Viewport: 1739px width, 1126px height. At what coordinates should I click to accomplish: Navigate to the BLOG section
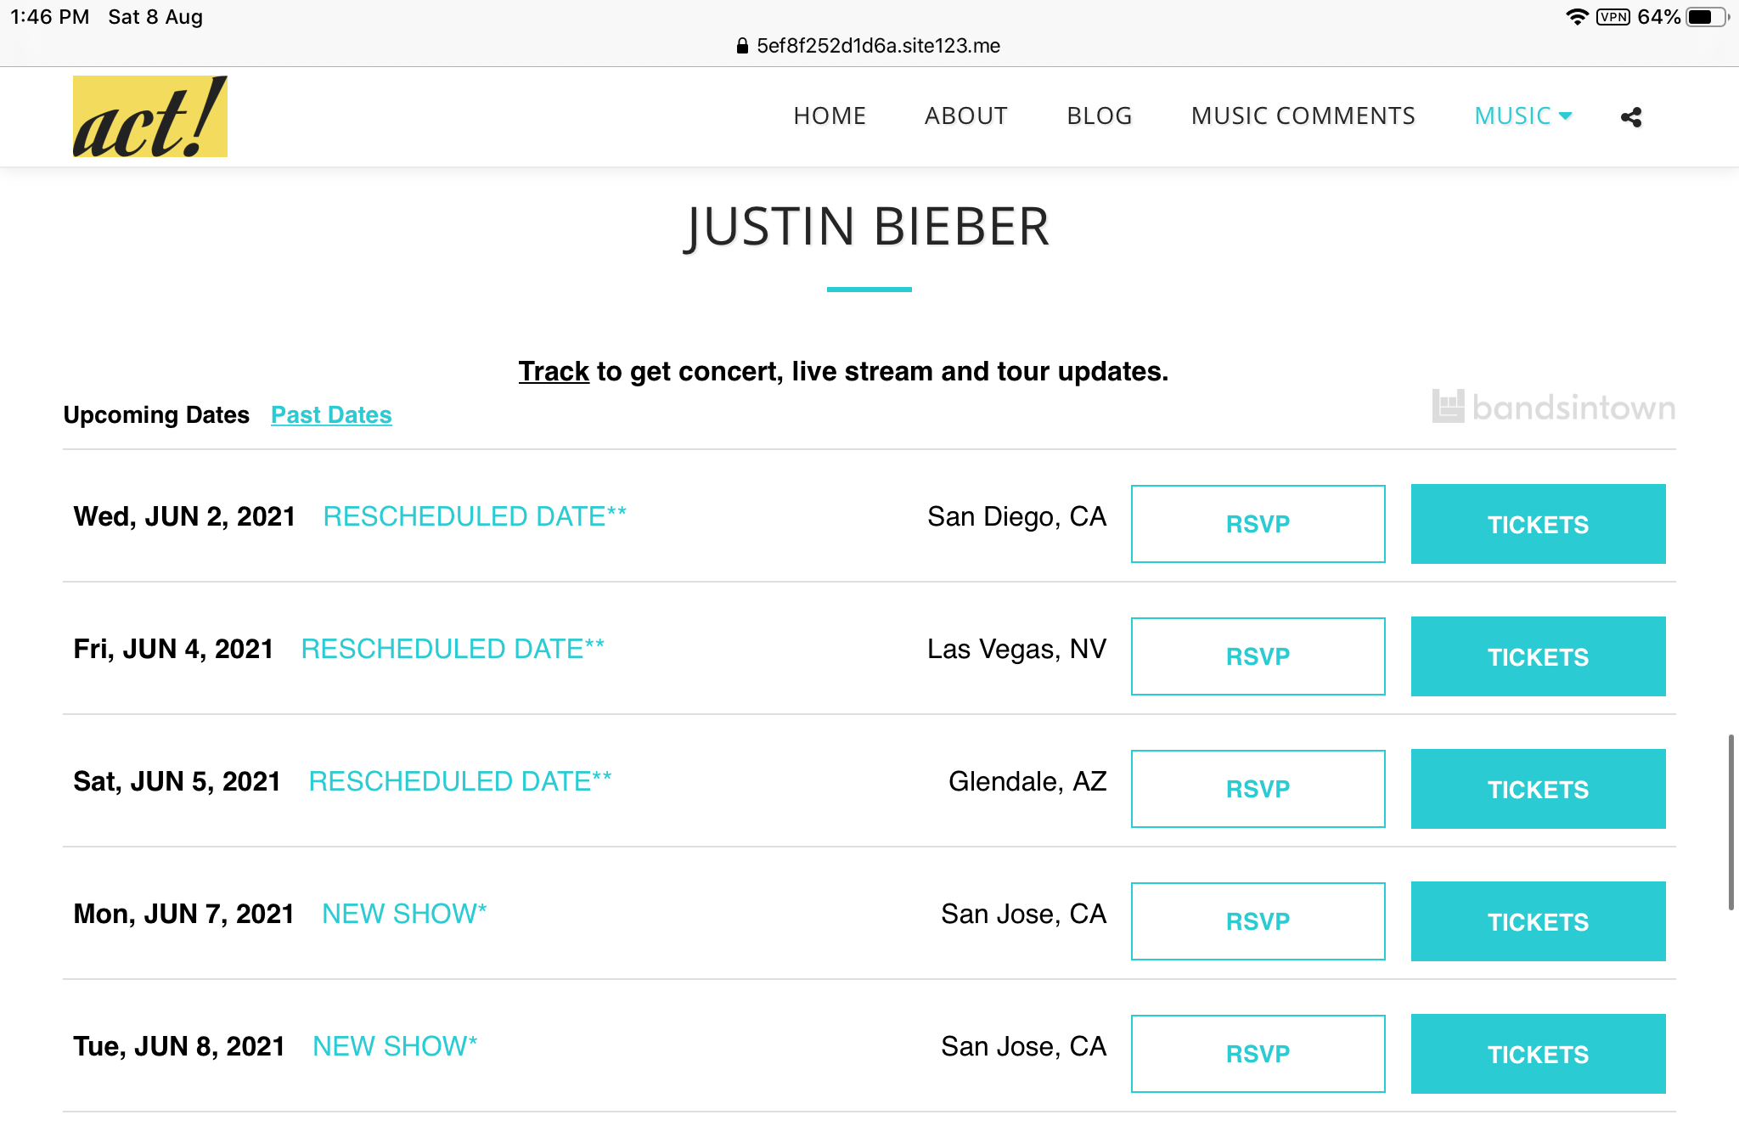tap(1100, 115)
